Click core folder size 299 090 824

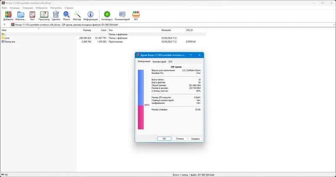coord(85,38)
